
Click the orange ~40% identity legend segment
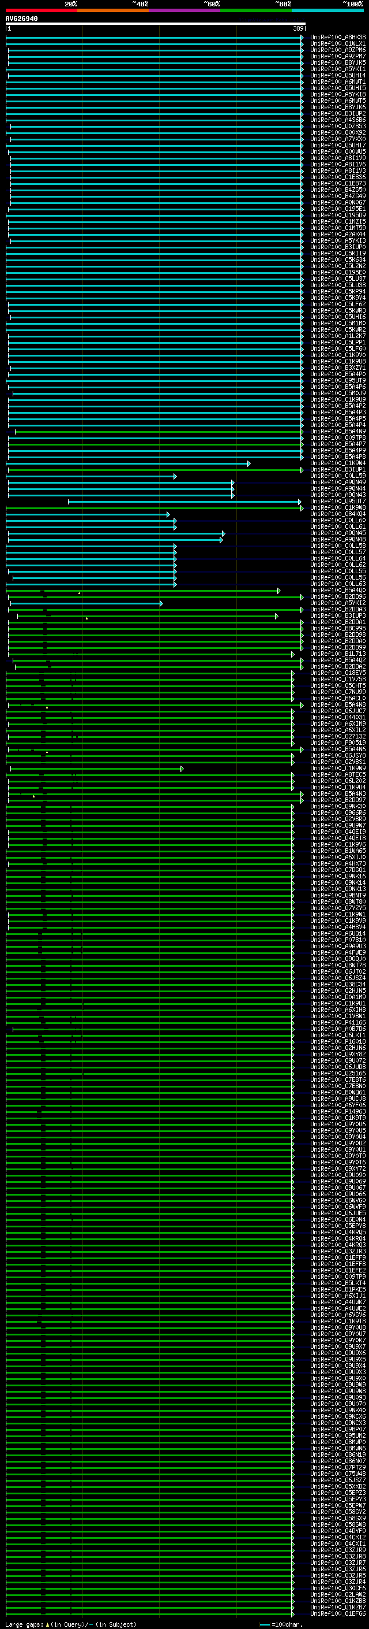tap(113, 10)
